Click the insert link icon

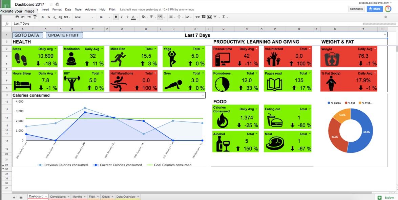(197, 17)
